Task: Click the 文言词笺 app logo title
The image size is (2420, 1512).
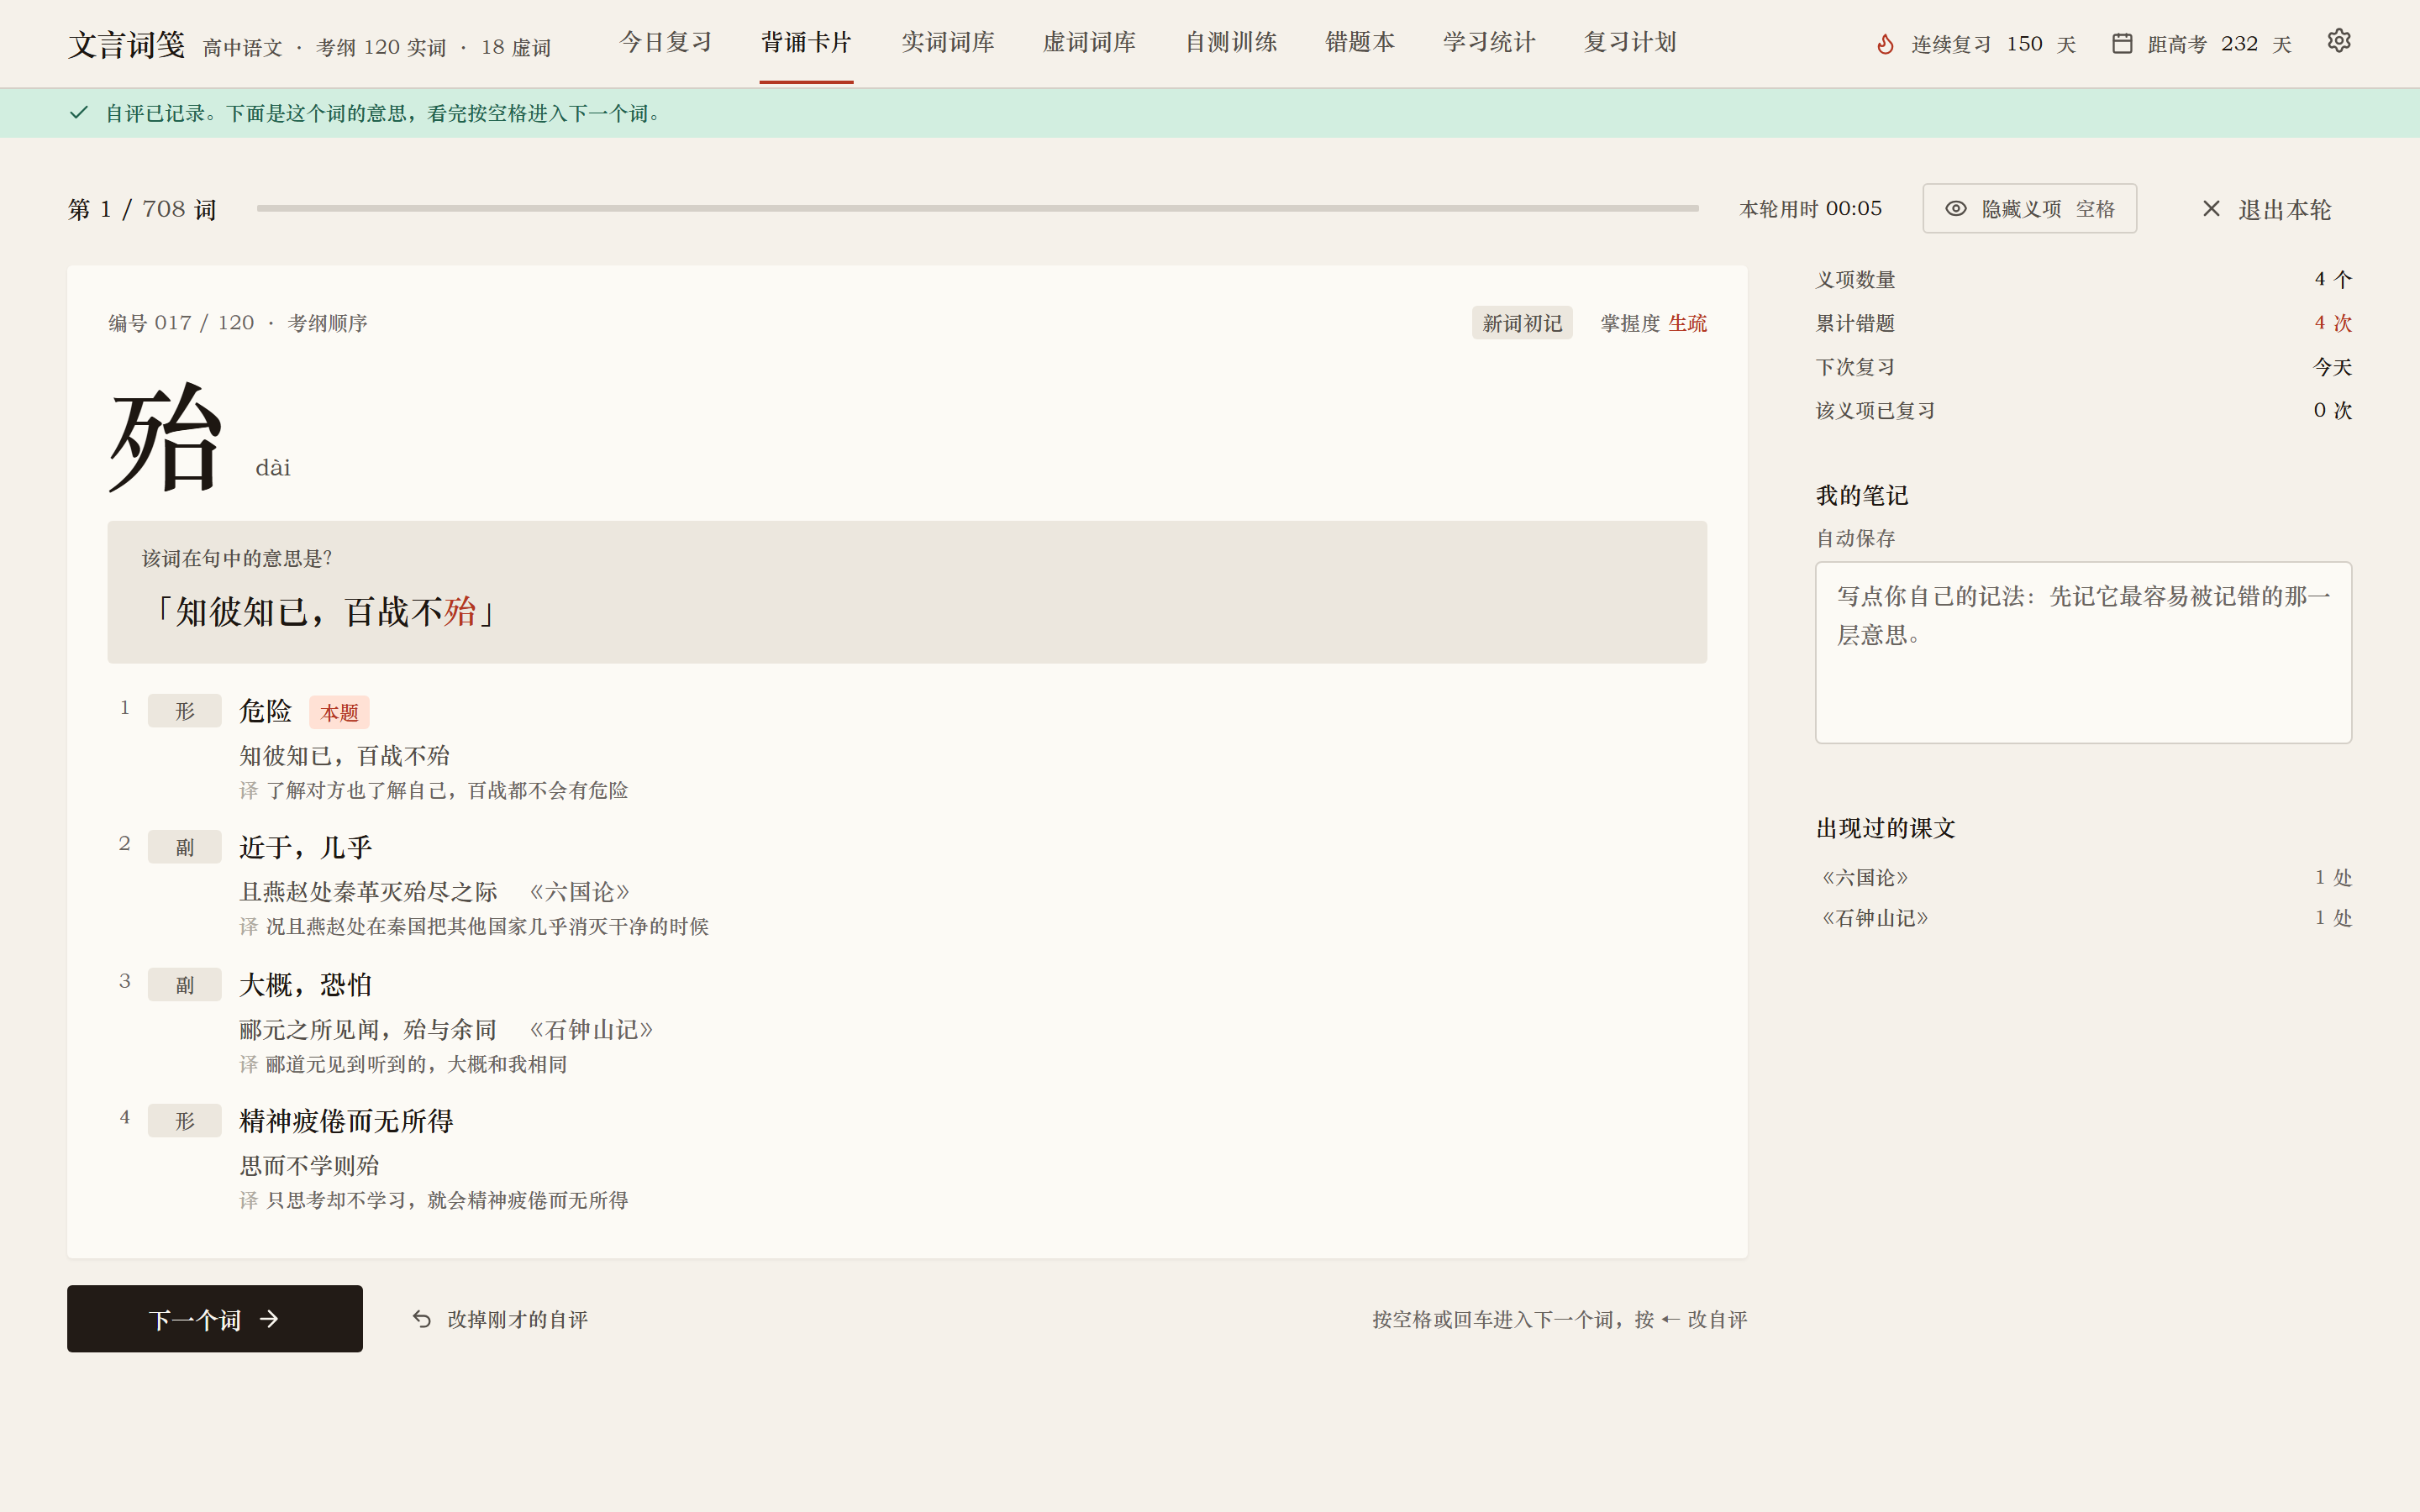Action: tap(127, 44)
